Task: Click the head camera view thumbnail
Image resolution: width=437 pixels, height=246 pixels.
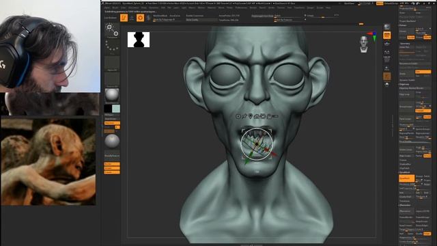Action: tap(364, 44)
